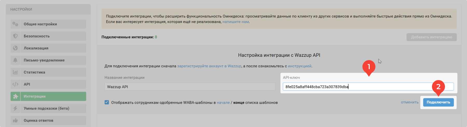The height and width of the screenshot is (127, 467).
Task: Open зарегистрируйте аккаунт в Wazzup link
Action: [209, 66]
